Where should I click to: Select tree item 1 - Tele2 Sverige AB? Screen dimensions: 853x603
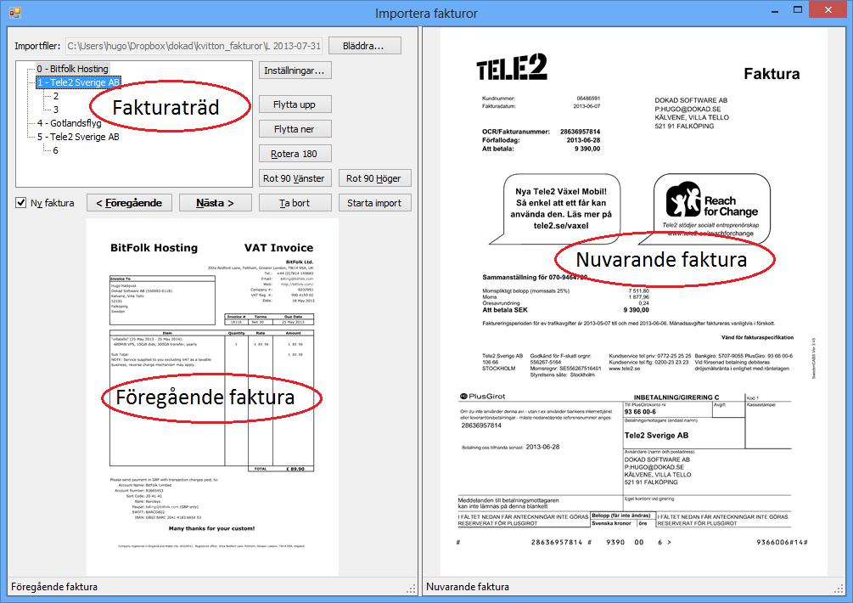click(x=78, y=82)
